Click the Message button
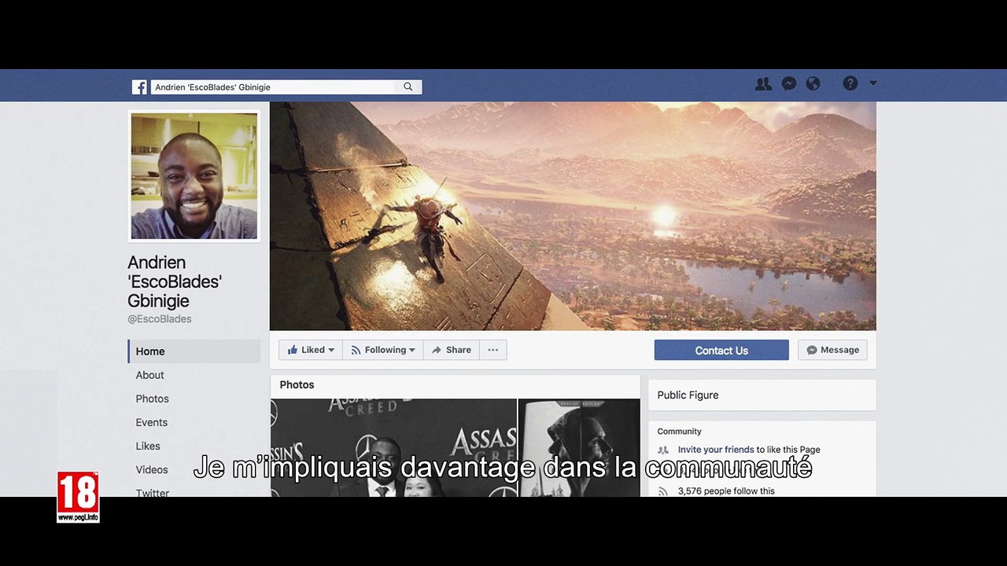The width and height of the screenshot is (1007, 566). [832, 350]
